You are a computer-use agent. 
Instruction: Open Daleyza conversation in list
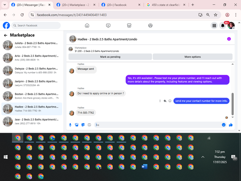point(32,70)
